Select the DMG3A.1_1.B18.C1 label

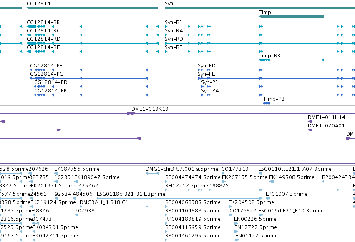104,202
